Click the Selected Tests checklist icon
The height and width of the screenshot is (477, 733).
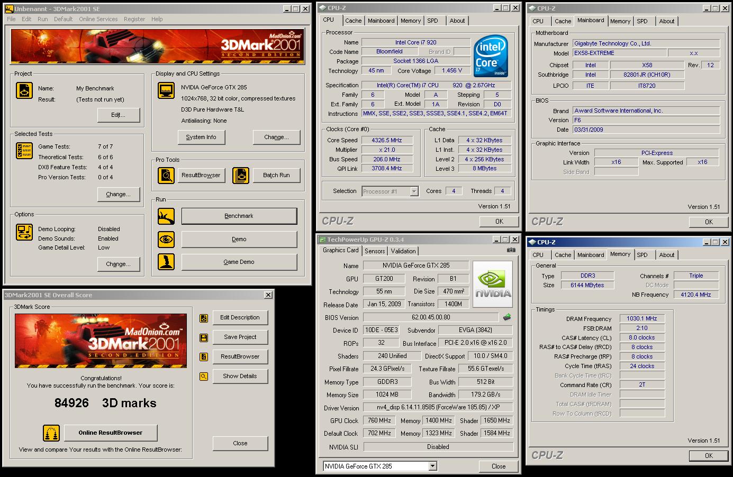[x=24, y=151]
